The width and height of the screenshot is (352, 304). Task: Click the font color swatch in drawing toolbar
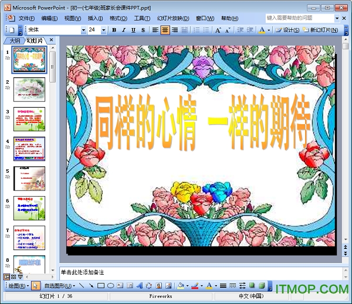[x=209, y=286]
